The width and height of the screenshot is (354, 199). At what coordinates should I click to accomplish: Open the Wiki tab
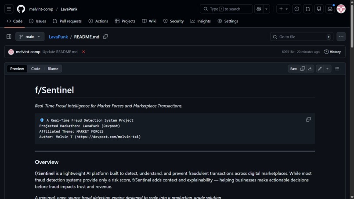149,21
